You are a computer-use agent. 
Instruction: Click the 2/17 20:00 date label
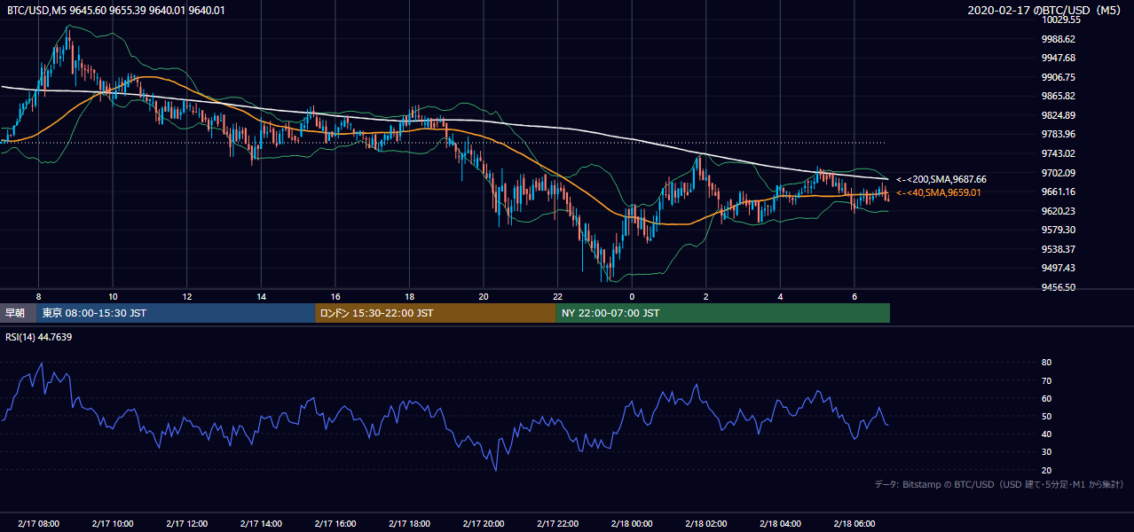(484, 524)
